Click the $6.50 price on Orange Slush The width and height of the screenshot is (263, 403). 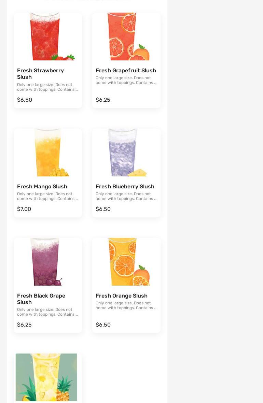(x=103, y=325)
